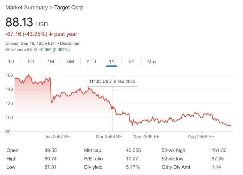Click the Target Corp title text

[69, 8]
